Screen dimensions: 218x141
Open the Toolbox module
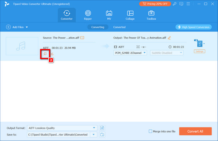pyautogui.click(x=151, y=15)
